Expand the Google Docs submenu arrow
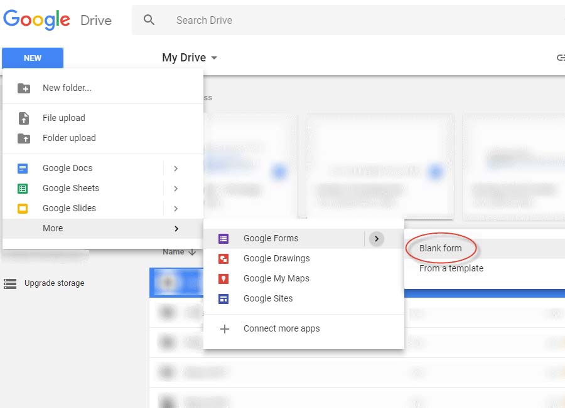 pos(176,169)
